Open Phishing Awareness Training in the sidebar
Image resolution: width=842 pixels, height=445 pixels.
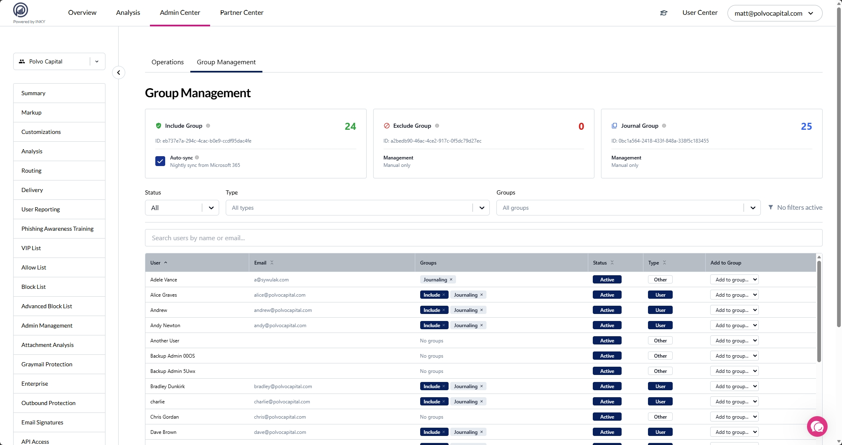(58, 229)
